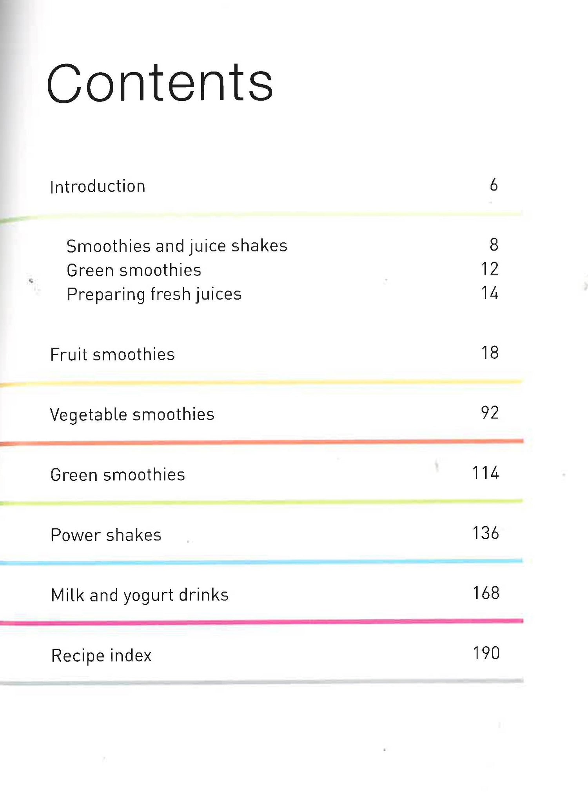Click page number 18
Screen dimensions: 588x802
click(x=490, y=353)
